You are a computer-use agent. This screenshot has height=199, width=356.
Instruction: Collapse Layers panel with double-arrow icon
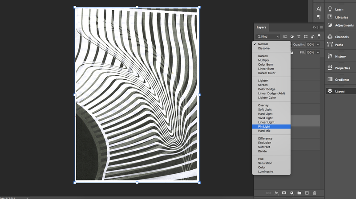pos(314,27)
